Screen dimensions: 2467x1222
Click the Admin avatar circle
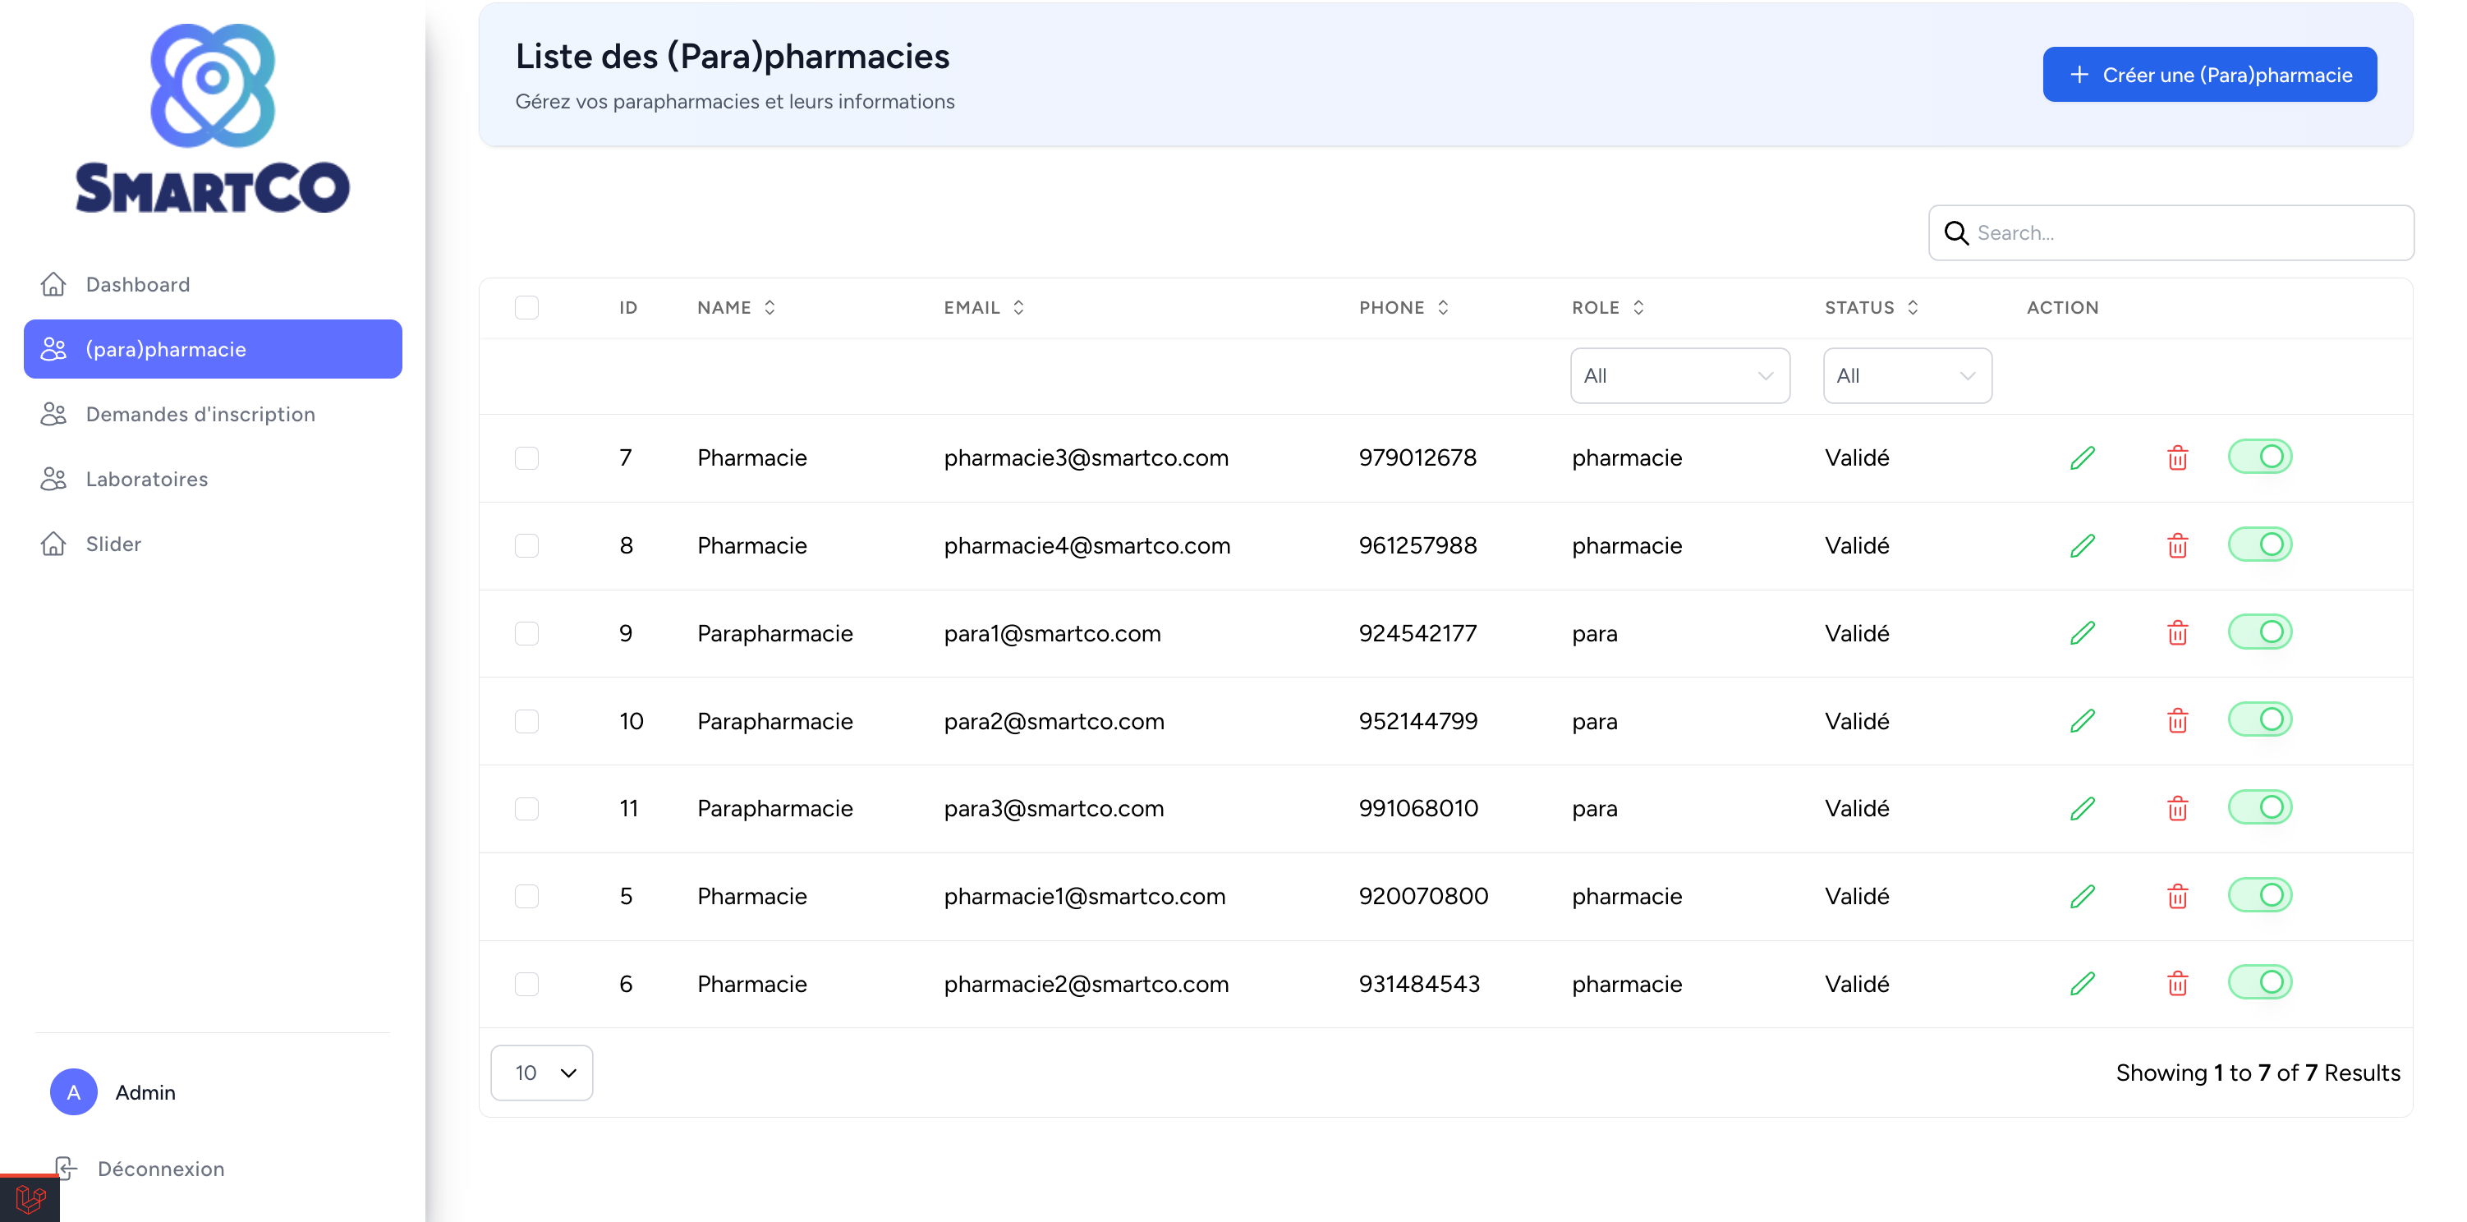point(74,1091)
